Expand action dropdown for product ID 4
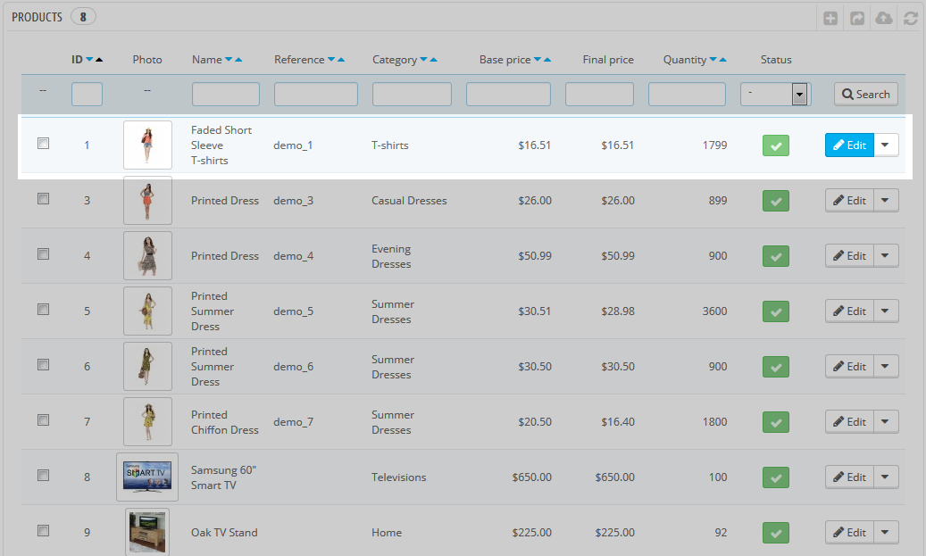Screen dimensions: 926x556 pyautogui.click(x=886, y=256)
